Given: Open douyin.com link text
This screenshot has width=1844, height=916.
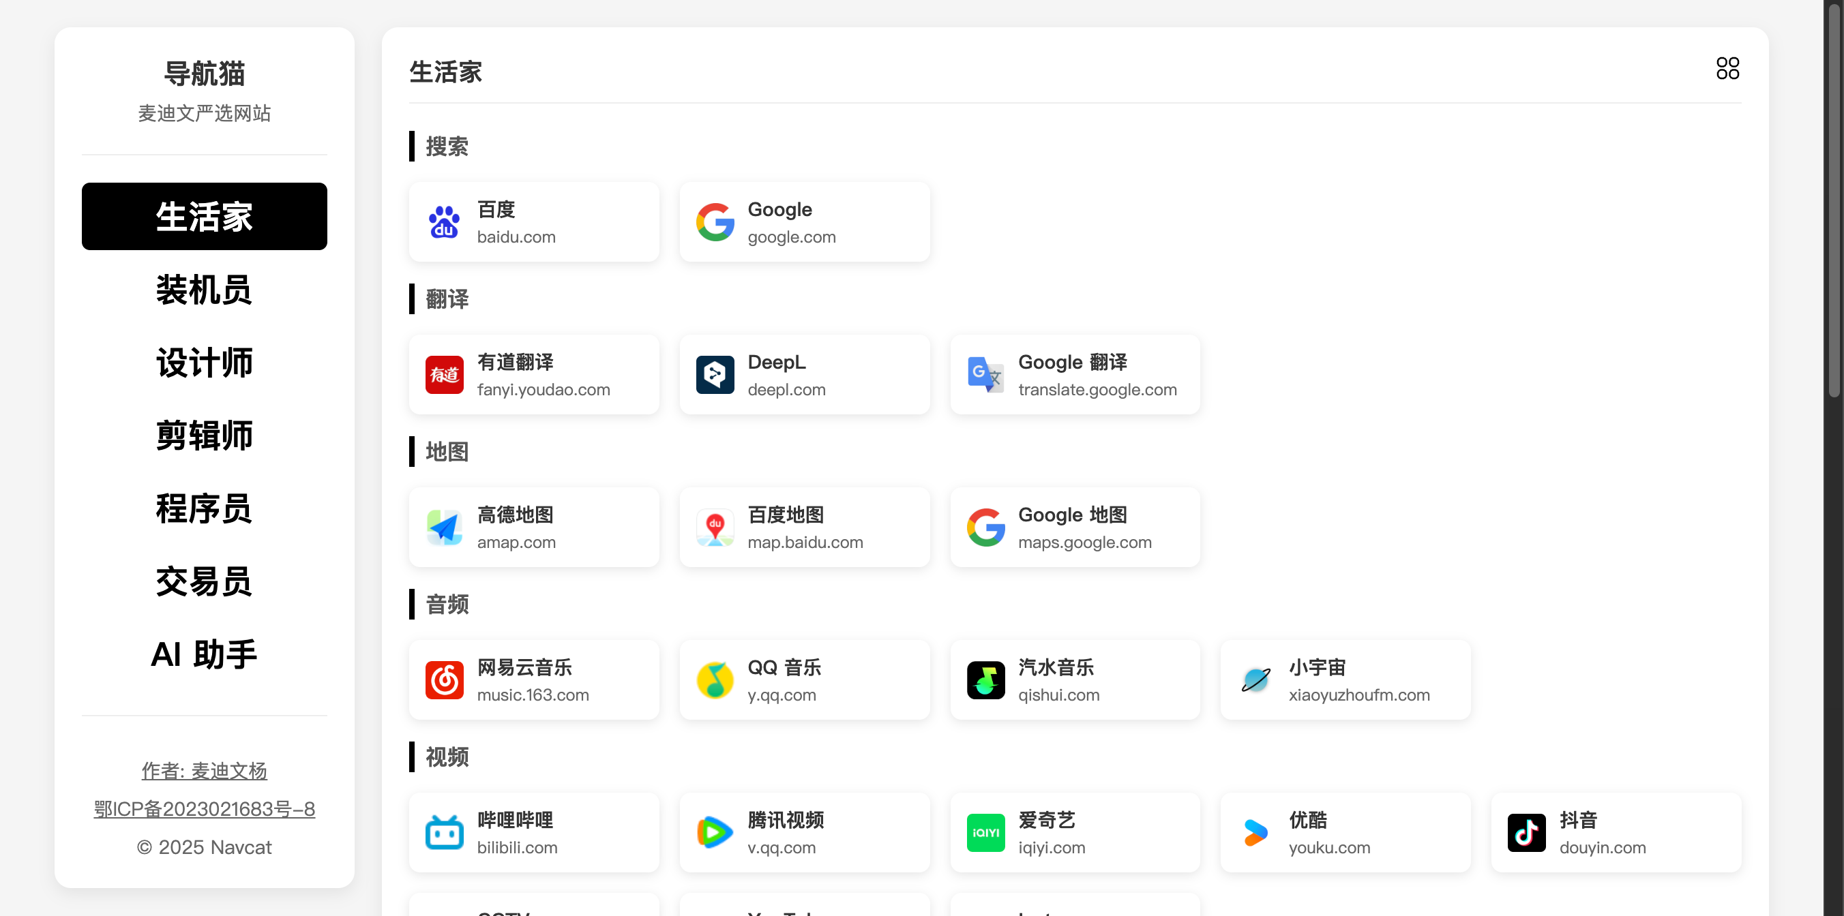Looking at the screenshot, I should click(x=1602, y=847).
